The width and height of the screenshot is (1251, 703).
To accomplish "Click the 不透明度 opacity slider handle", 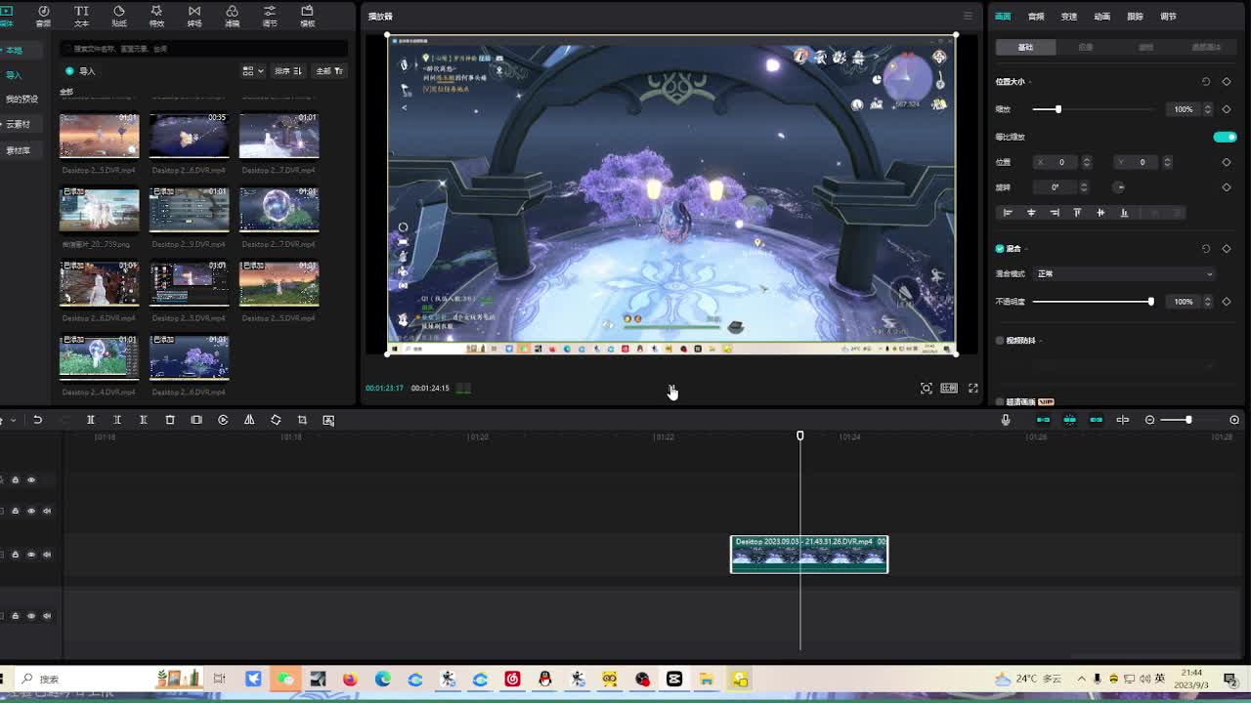I will click(1150, 302).
